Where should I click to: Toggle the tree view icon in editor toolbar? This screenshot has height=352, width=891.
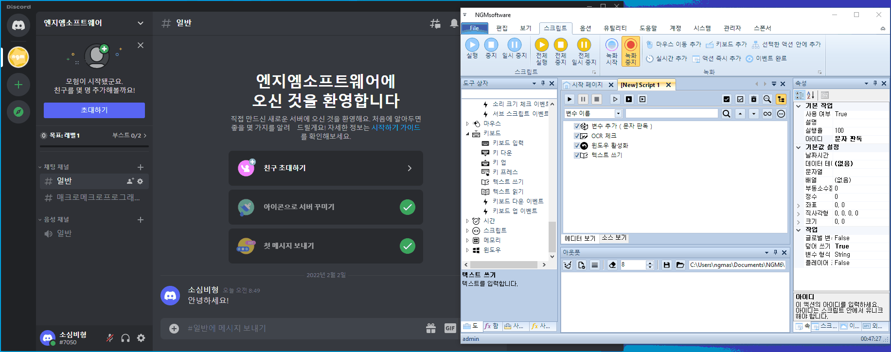click(x=781, y=99)
